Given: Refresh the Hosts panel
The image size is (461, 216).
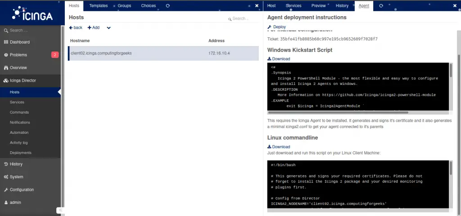Looking at the screenshot, I should click(x=167, y=6).
